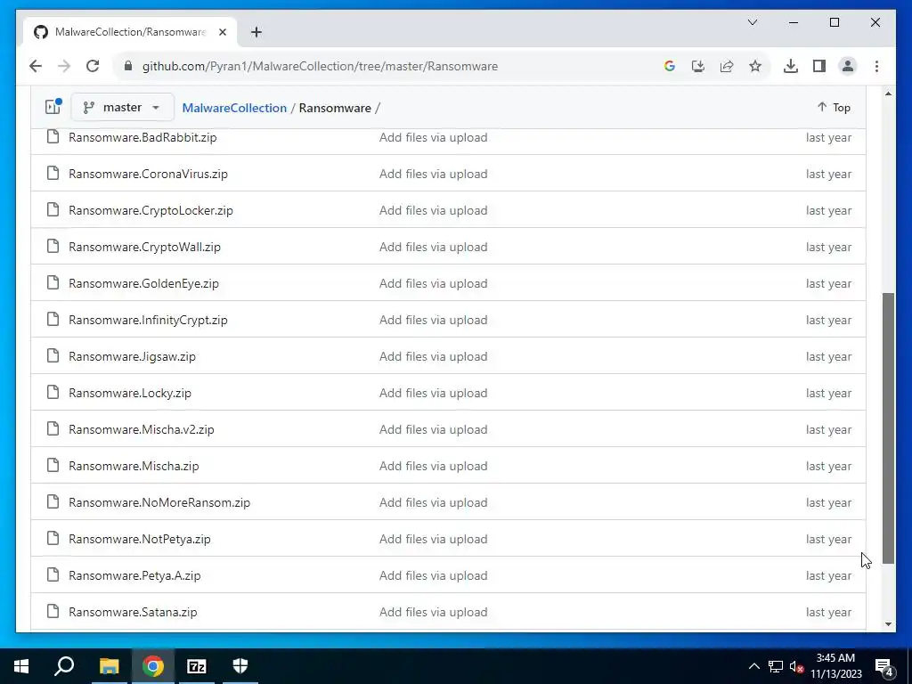Open notification center icon
The height and width of the screenshot is (684, 912).
(884, 666)
